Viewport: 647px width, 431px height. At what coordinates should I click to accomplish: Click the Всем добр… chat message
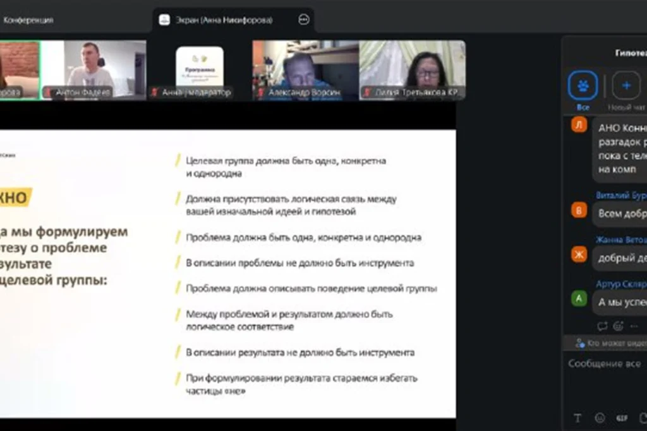(620, 214)
